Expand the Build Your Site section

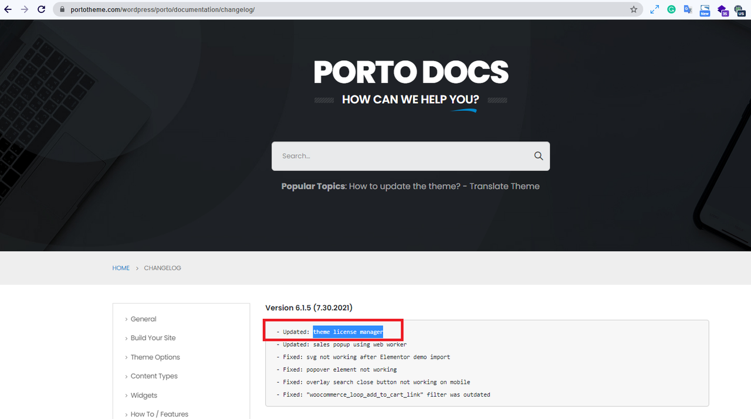click(153, 338)
